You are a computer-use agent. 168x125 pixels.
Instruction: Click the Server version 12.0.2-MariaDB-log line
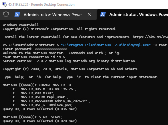69,61
